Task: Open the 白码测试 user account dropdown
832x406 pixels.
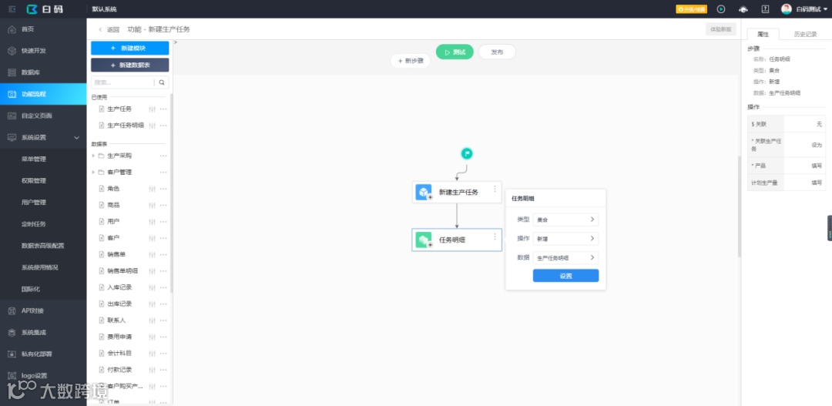Action: 804,9
